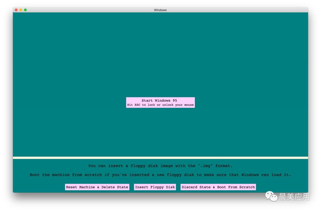This screenshot has height=211, width=321.
Task: Click the "Windows" title bar text
Action: 160,10
